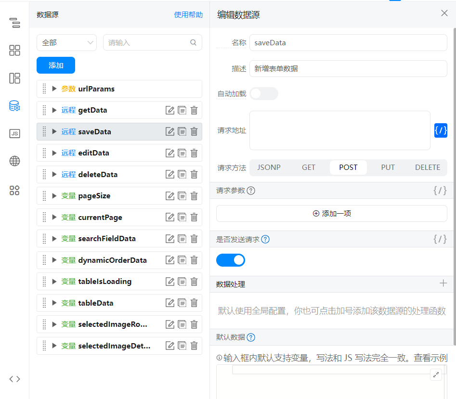Open the source code panel icon
This screenshot has height=399, width=456.
14,379
